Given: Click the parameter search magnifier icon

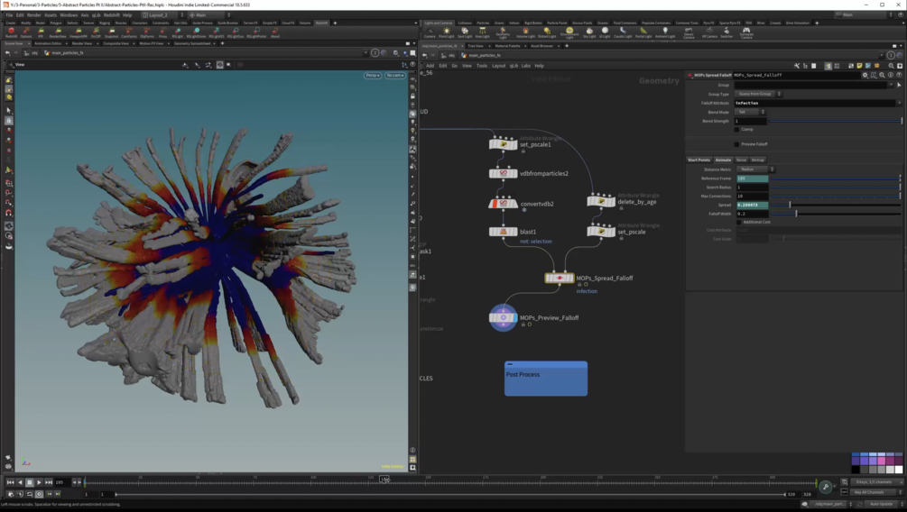Looking at the screenshot, I should click(x=882, y=75).
